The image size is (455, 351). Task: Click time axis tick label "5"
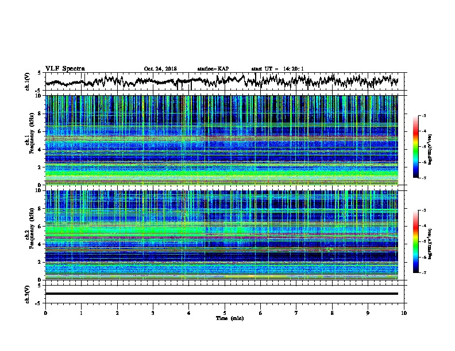pyautogui.click(x=225, y=313)
